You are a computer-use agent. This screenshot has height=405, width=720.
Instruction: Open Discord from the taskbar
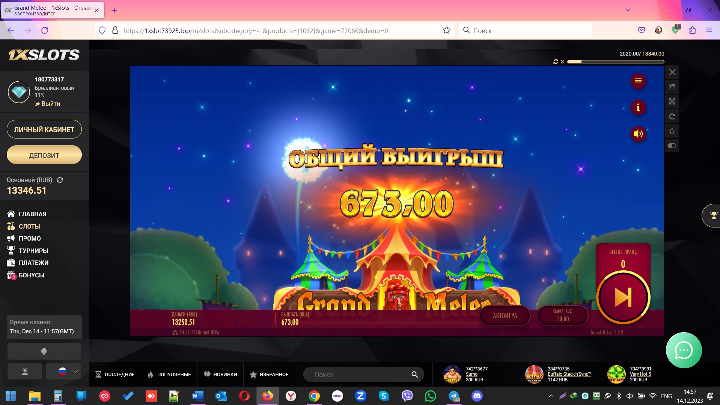[x=477, y=396]
